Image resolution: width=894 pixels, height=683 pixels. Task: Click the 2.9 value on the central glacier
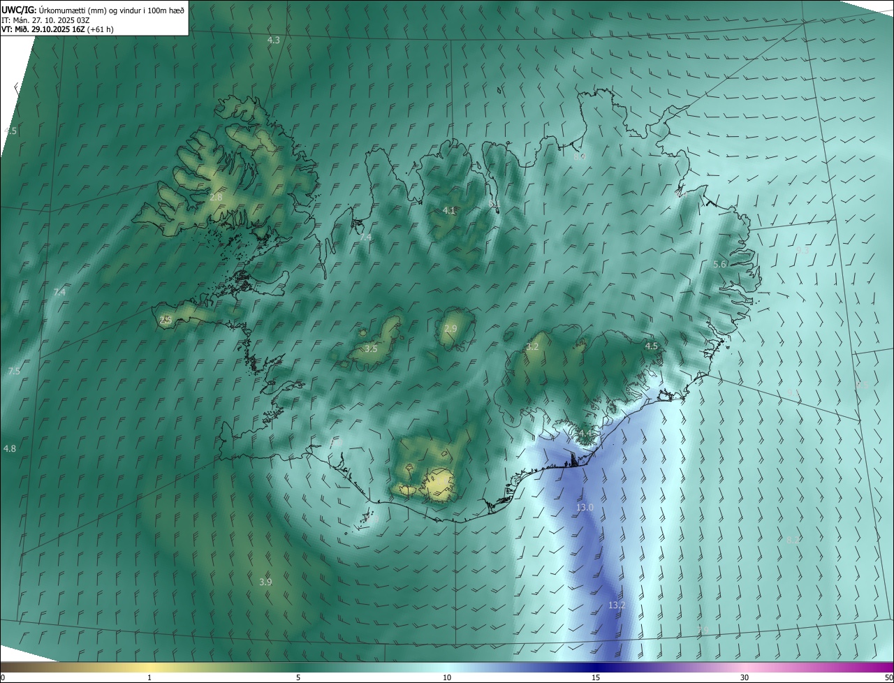450,329
